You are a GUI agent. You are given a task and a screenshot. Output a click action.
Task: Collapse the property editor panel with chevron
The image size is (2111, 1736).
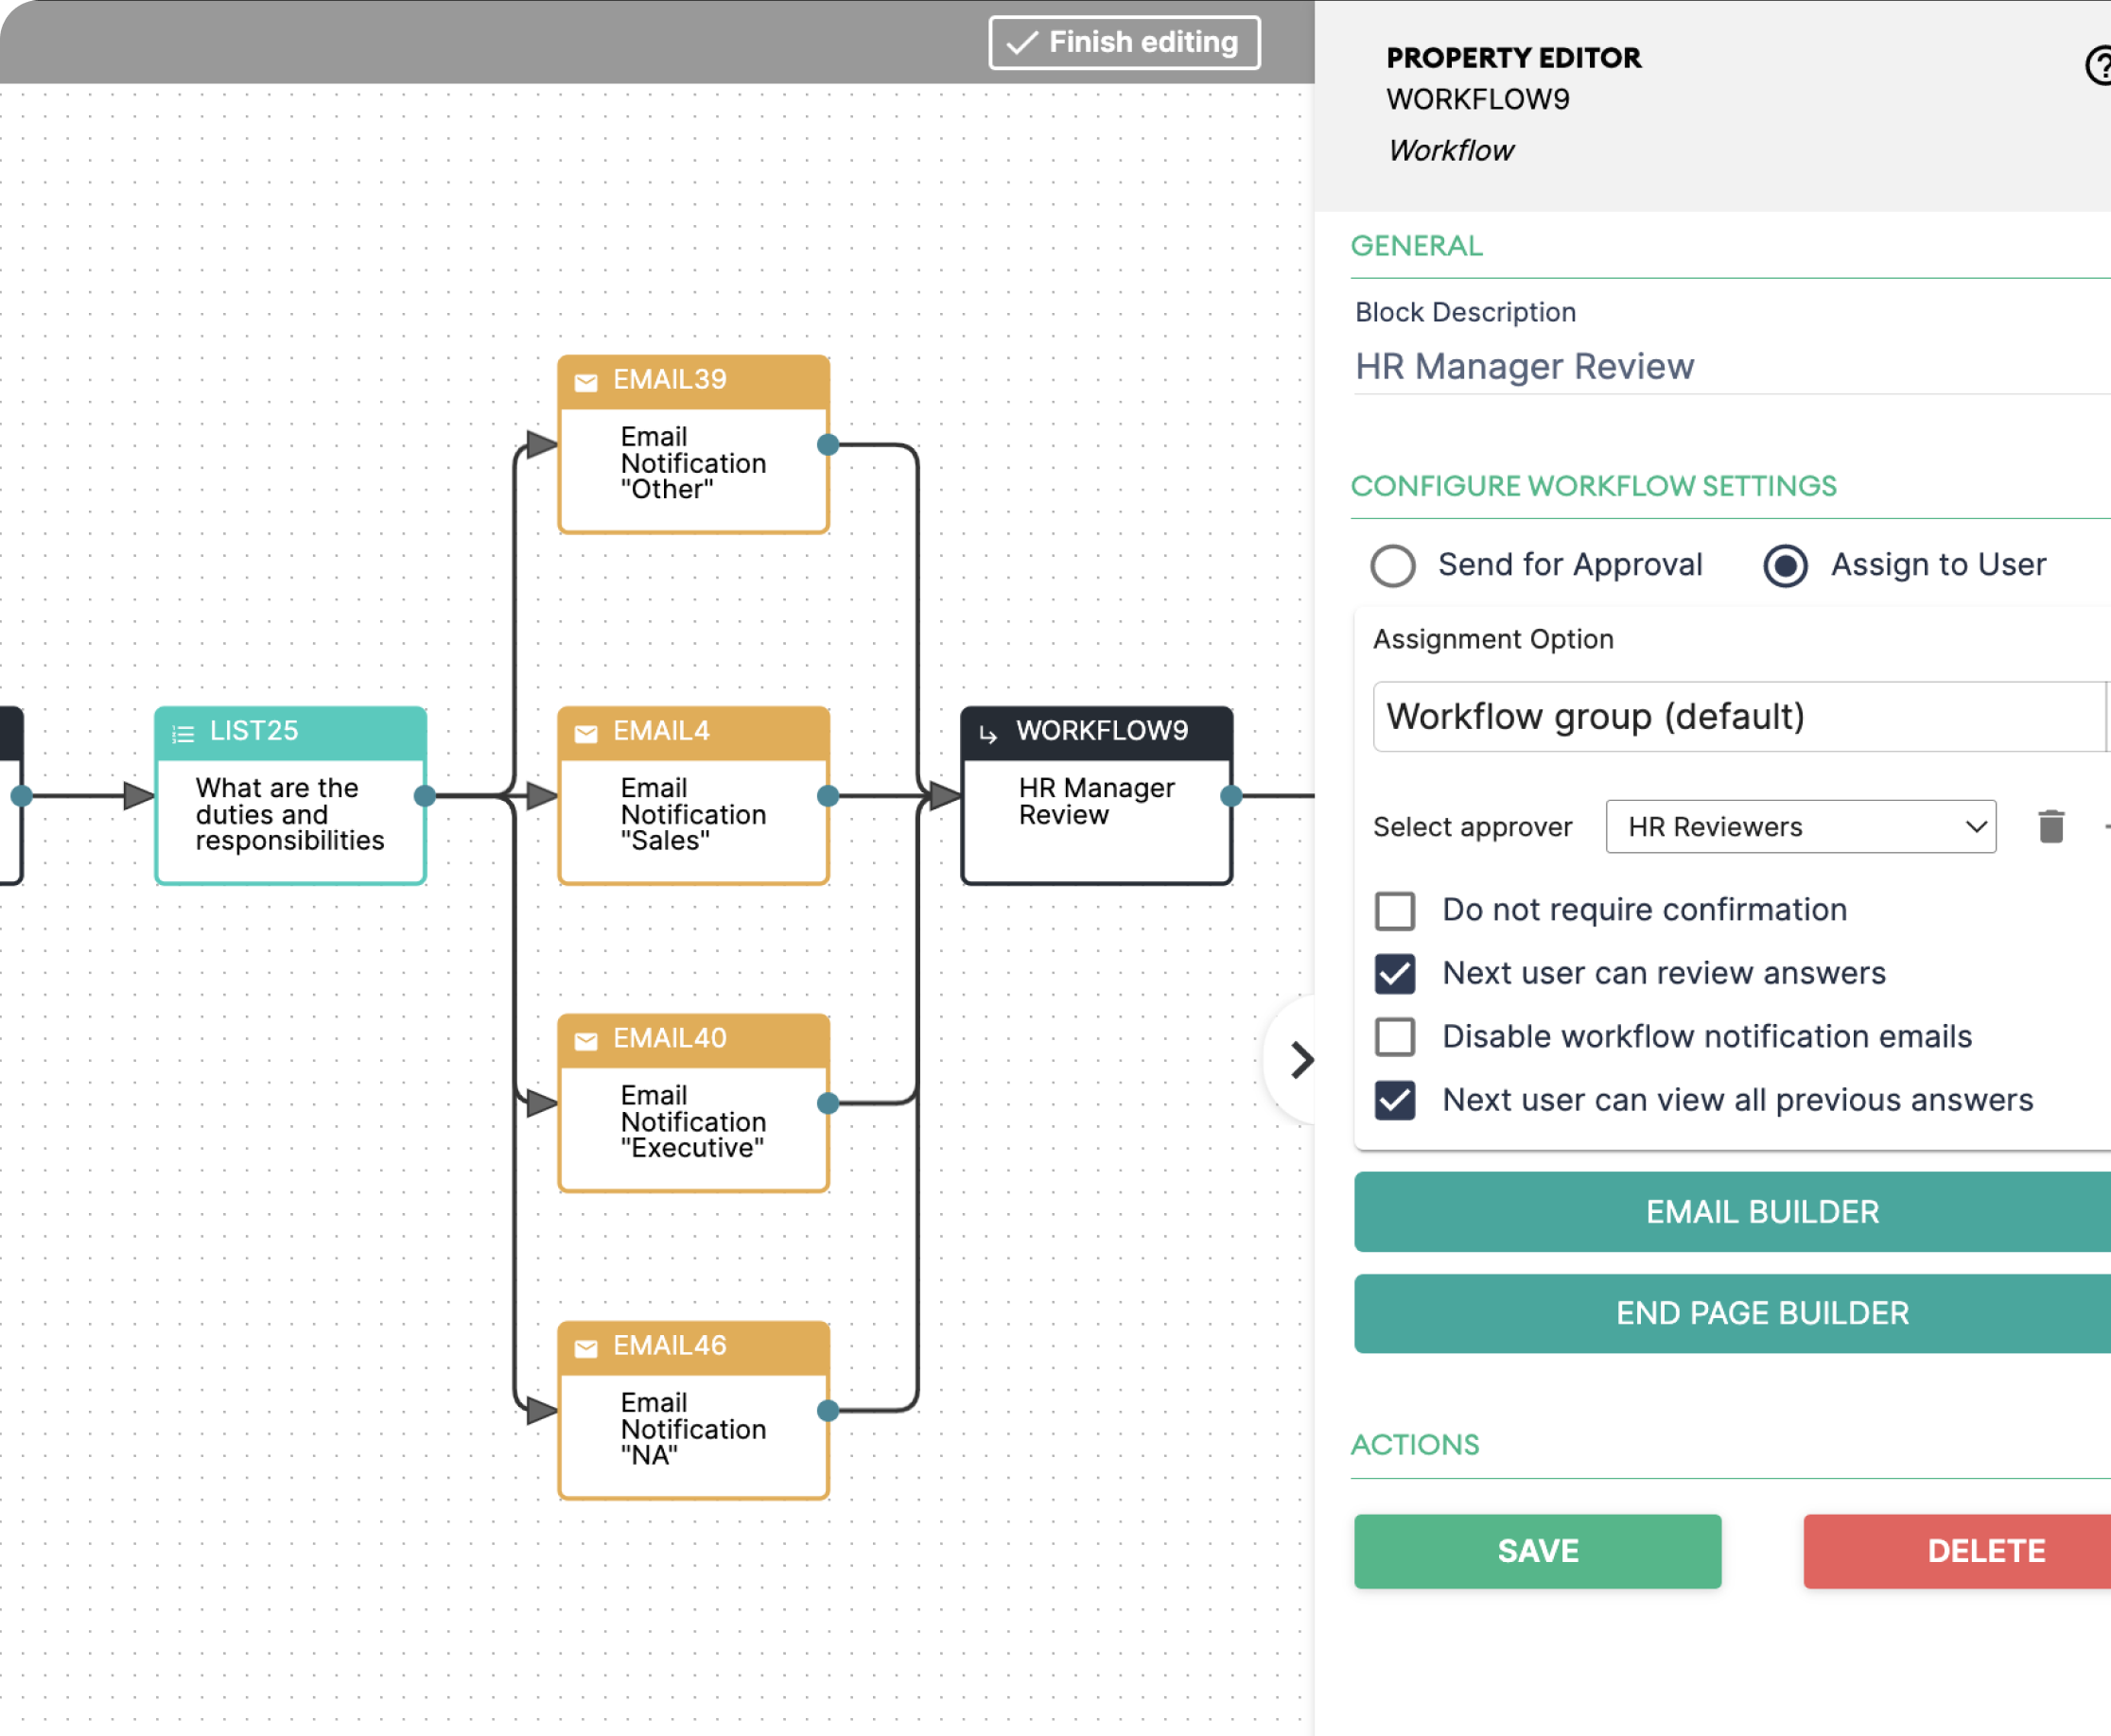1300,1059
